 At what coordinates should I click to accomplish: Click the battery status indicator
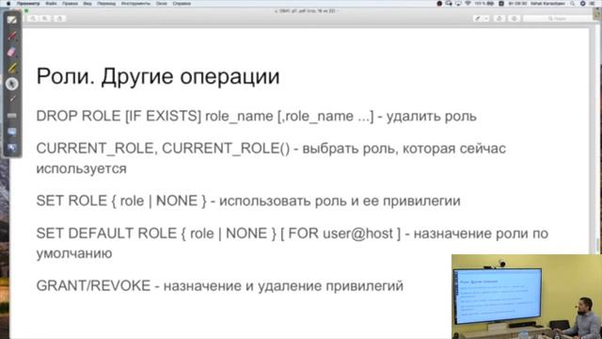pyautogui.click(x=484, y=4)
